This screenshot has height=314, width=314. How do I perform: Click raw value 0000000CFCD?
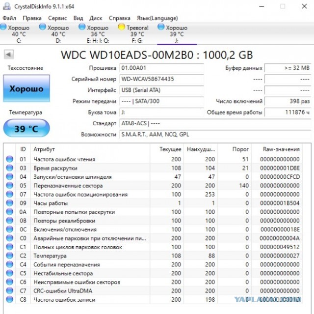[x=280, y=177]
